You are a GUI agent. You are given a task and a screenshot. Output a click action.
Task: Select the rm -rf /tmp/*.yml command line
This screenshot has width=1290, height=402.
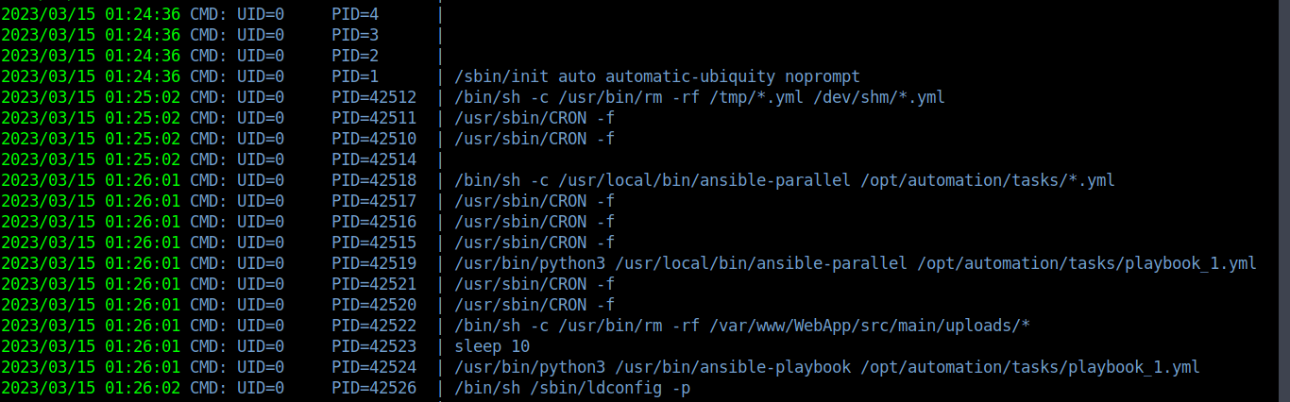(x=700, y=97)
